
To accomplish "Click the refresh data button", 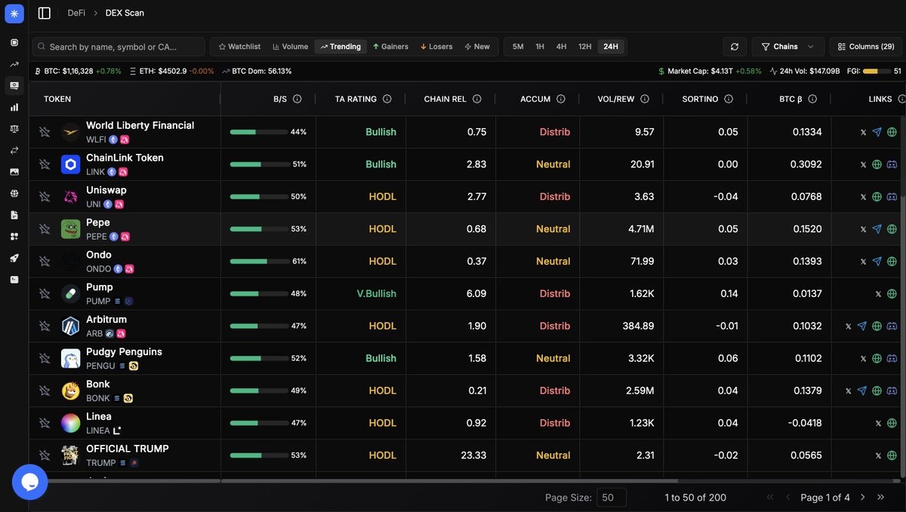I will (x=735, y=47).
